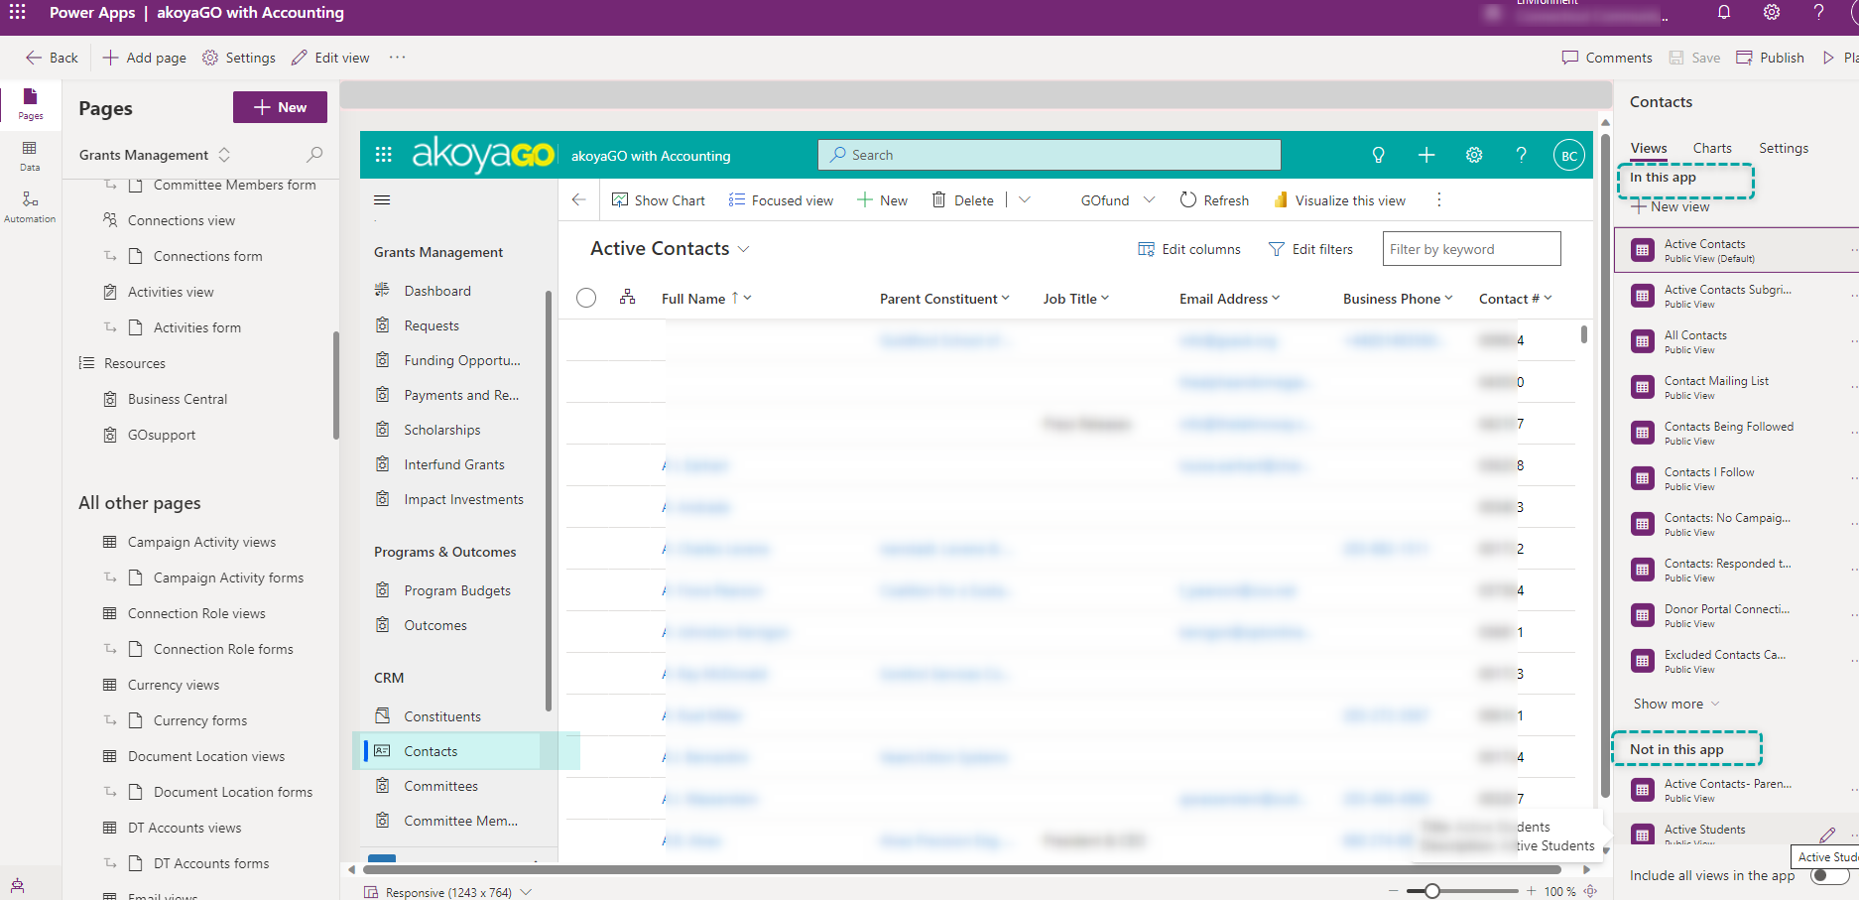Select the Pages icon in left rail
This screenshot has height=900, width=1859.
(30, 104)
